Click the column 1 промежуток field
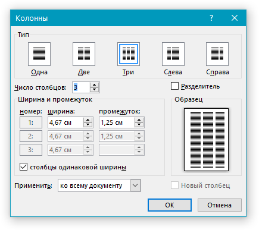 pyautogui.click(x=117, y=122)
